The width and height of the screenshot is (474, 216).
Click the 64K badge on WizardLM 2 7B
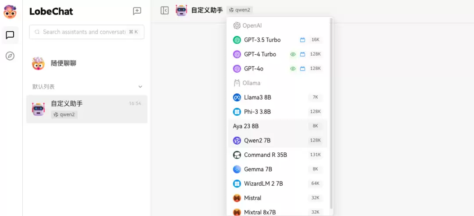[315, 184]
